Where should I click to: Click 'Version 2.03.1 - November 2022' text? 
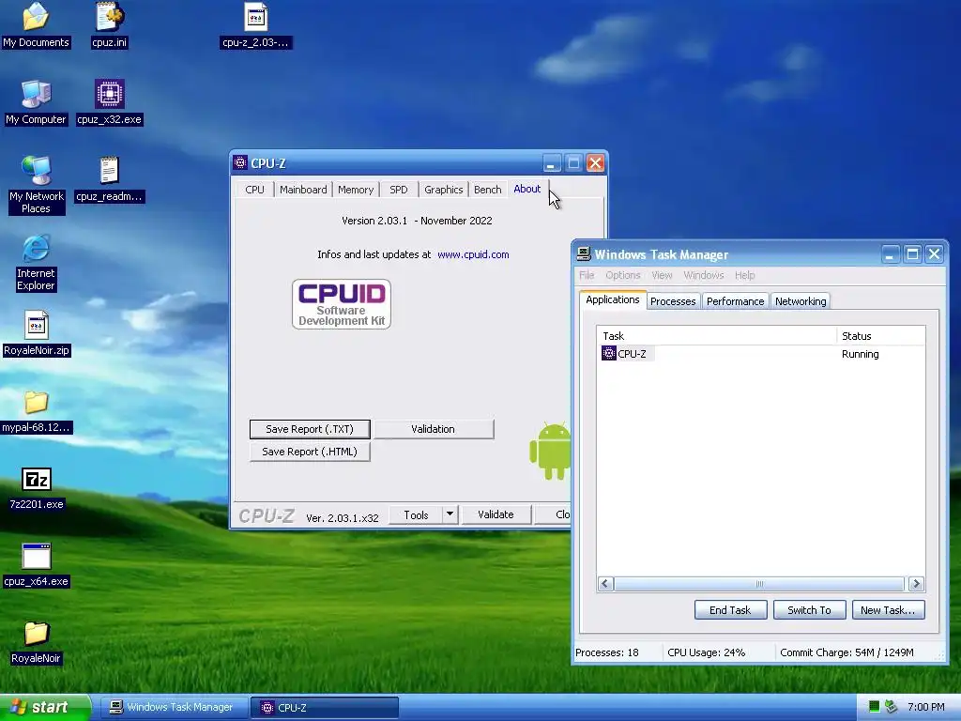(417, 221)
